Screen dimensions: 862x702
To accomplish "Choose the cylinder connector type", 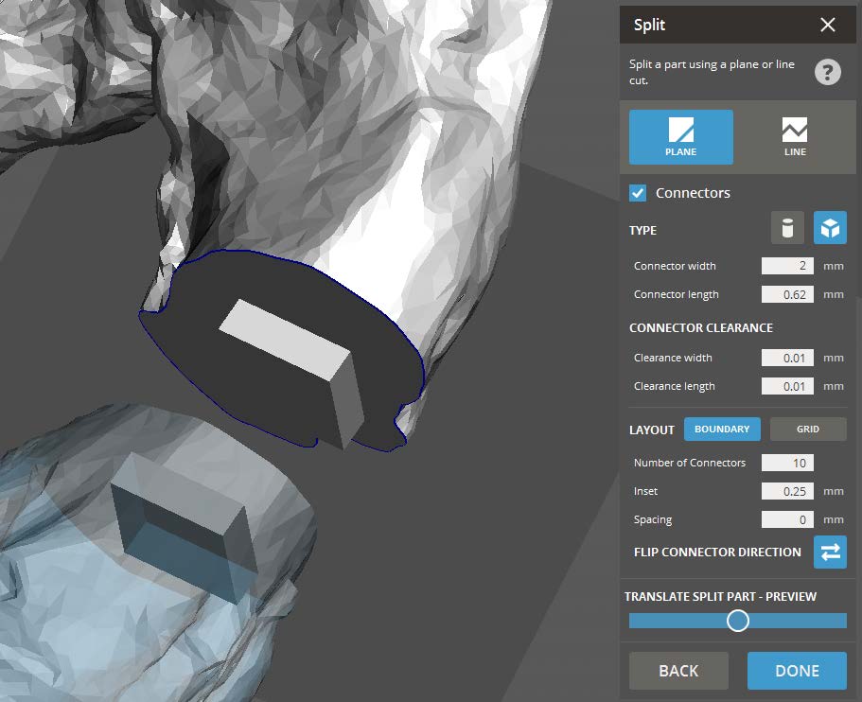I will click(x=787, y=228).
